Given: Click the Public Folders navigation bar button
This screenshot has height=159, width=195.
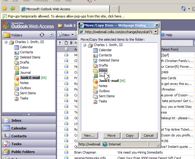Looking at the screenshot, I should 29,151.
